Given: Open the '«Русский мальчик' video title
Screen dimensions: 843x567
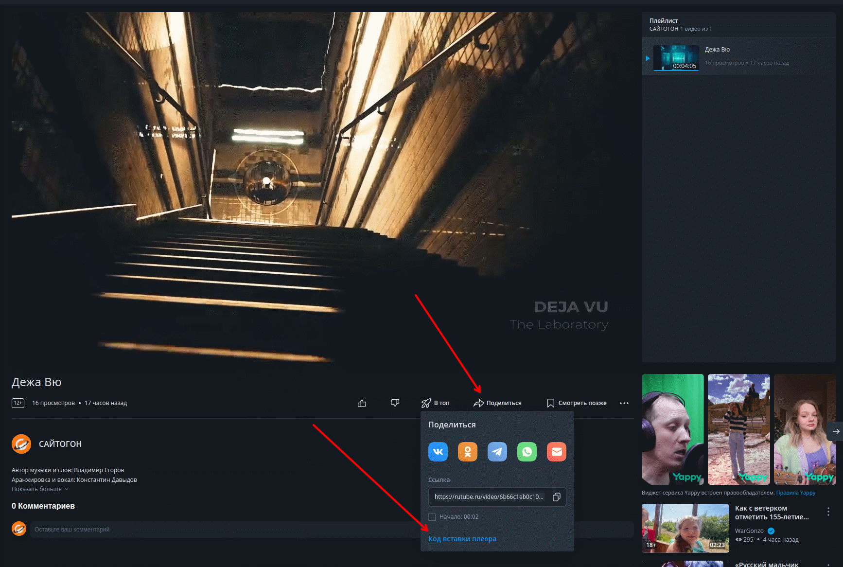Looking at the screenshot, I should coord(767,564).
